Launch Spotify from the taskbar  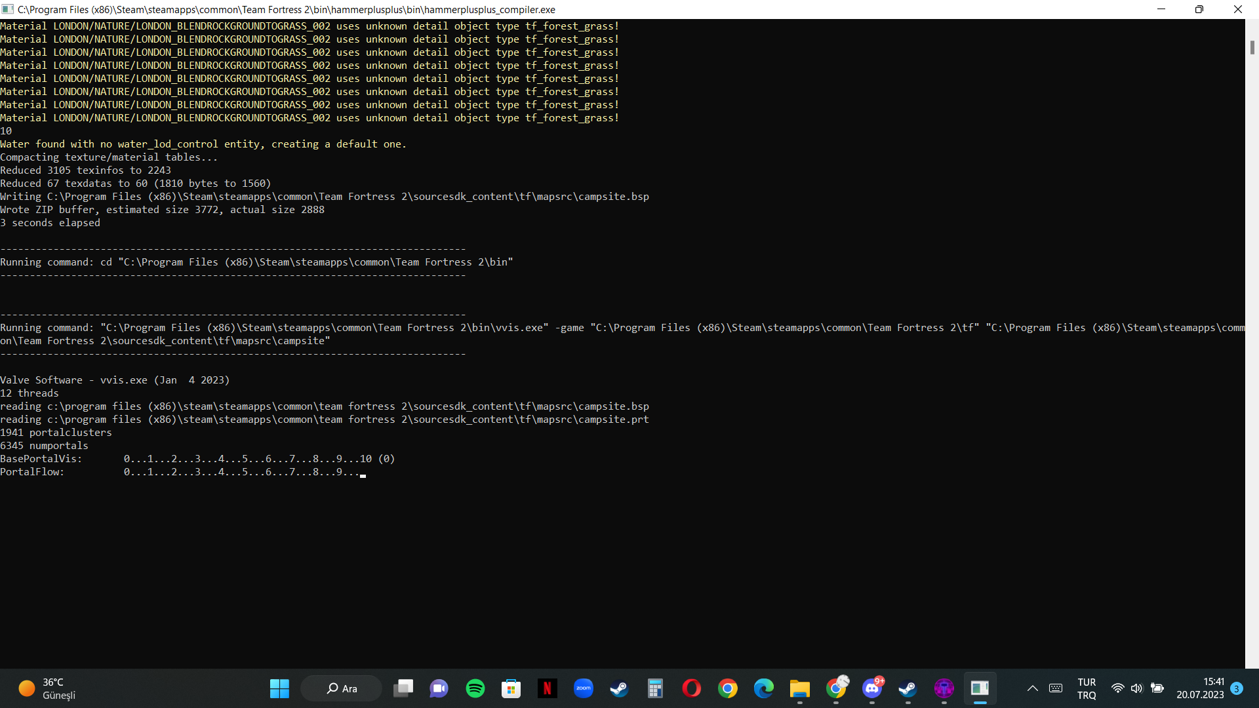click(475, 688)
